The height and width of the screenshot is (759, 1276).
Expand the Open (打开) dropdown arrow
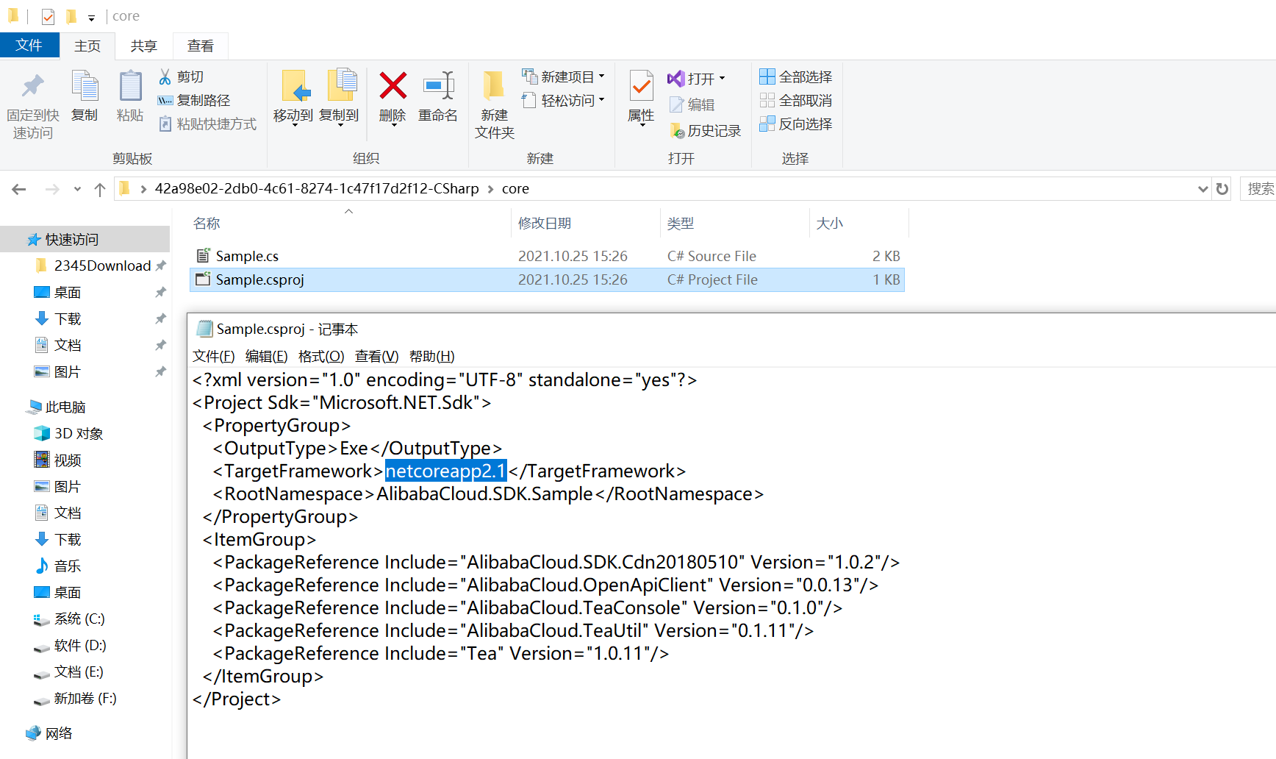pyautogui.click(x=723, y=78)
